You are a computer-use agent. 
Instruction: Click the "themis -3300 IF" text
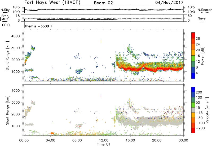[39, 26]
